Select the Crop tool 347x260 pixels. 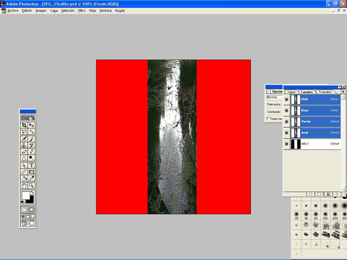click(x=24, y=125)
